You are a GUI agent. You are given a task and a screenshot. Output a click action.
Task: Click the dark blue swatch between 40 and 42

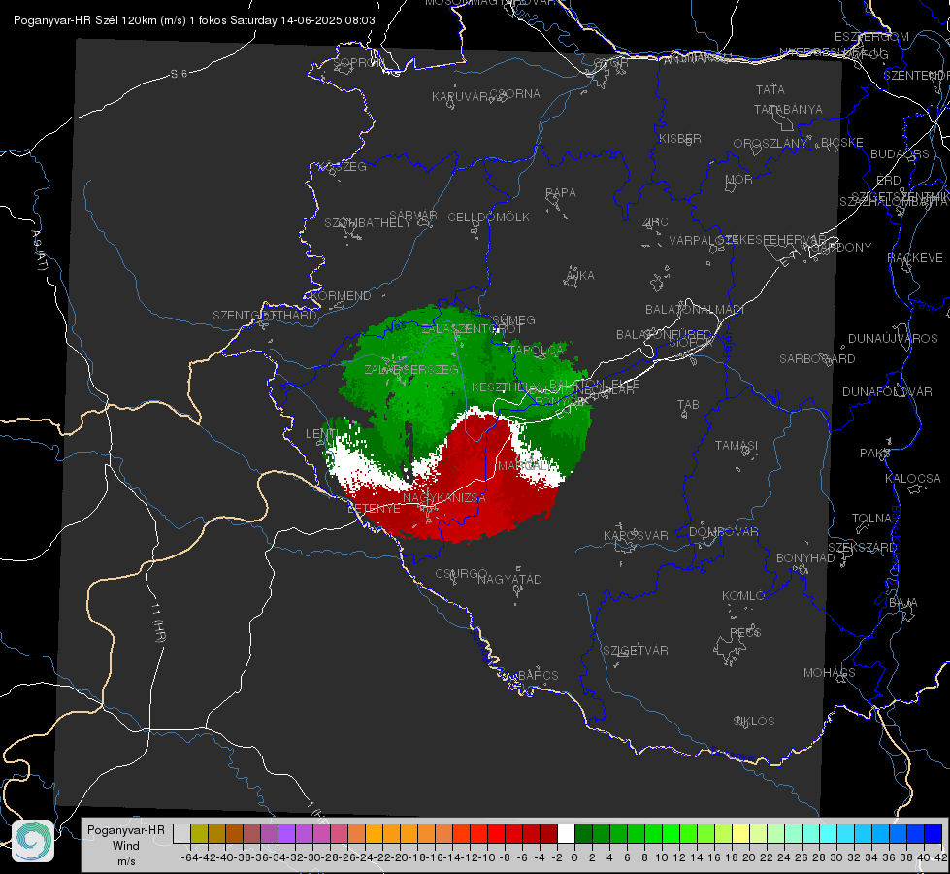(x=934, y=834)
